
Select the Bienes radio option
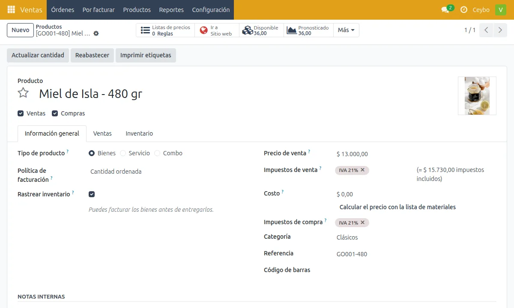[x=92, y=153]
